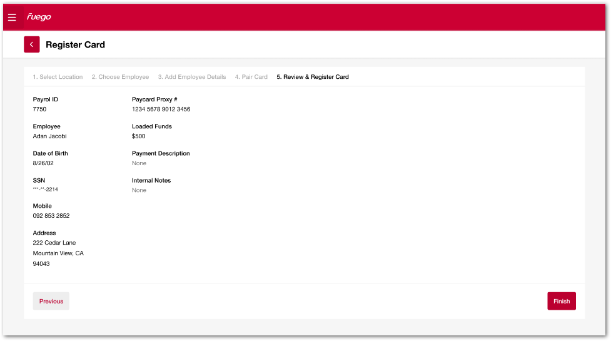Select the mobile number 092 853 2852
The width and height of the screenshot is (611, 341).
(x=51, y=215)
